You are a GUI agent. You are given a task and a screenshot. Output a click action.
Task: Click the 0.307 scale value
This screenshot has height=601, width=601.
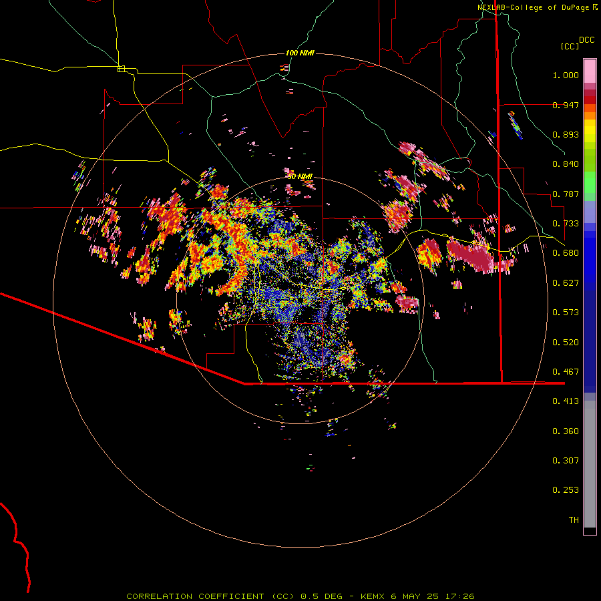click(566, 461)
